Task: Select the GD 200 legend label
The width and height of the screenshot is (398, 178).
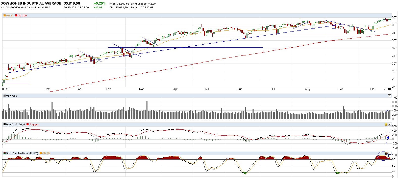Action: [22, 16]
